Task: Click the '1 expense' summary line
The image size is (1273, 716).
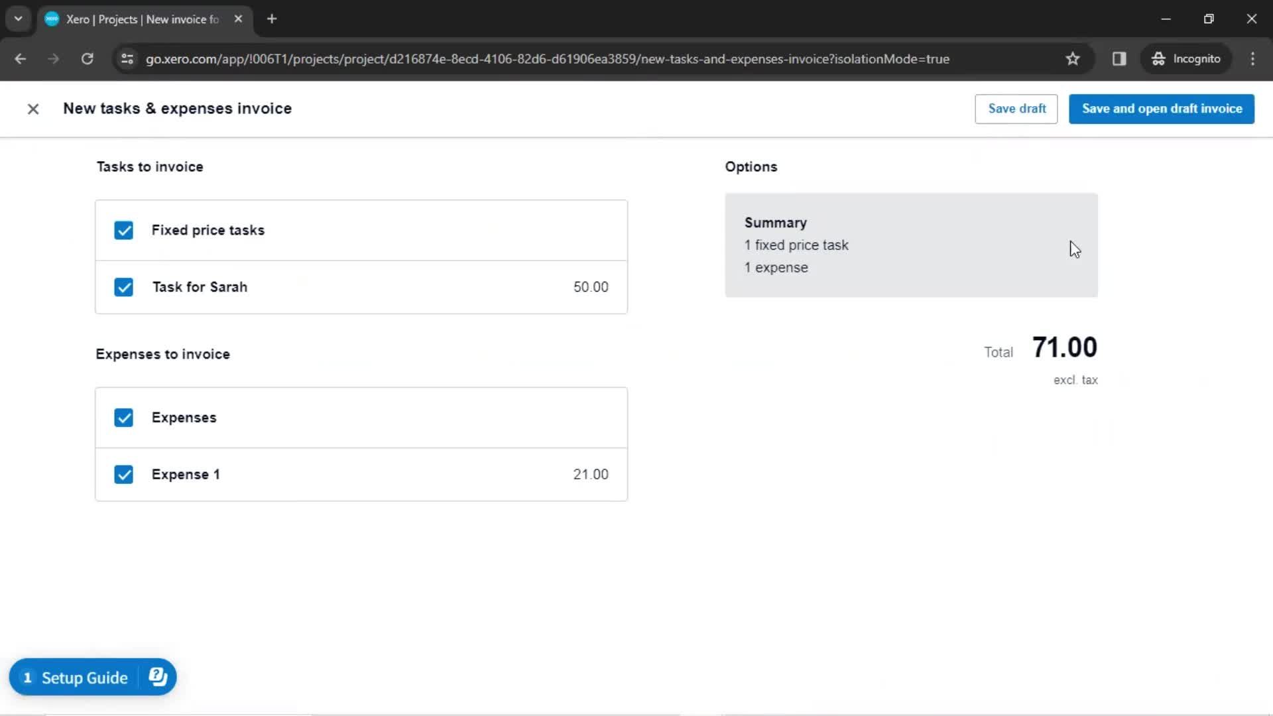Action: pyautogui.click(x=776, y=268)
